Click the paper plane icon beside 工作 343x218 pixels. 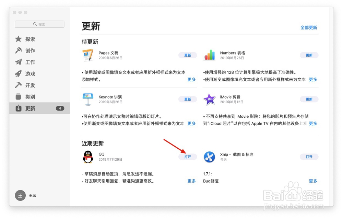[19, 62]
